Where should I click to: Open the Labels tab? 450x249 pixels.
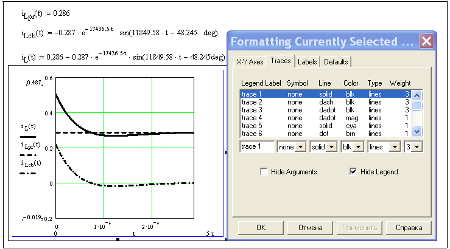tap(307, 62)
